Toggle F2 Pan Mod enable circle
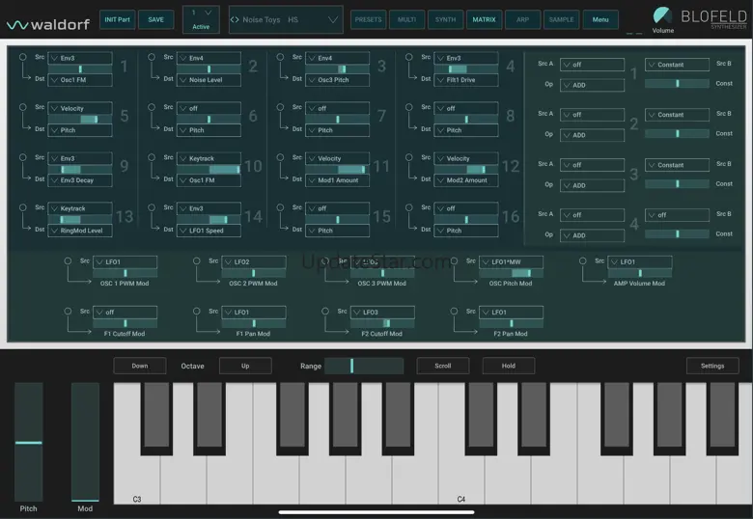The width and height of the screenshot is (753, 519). [454, 311]
